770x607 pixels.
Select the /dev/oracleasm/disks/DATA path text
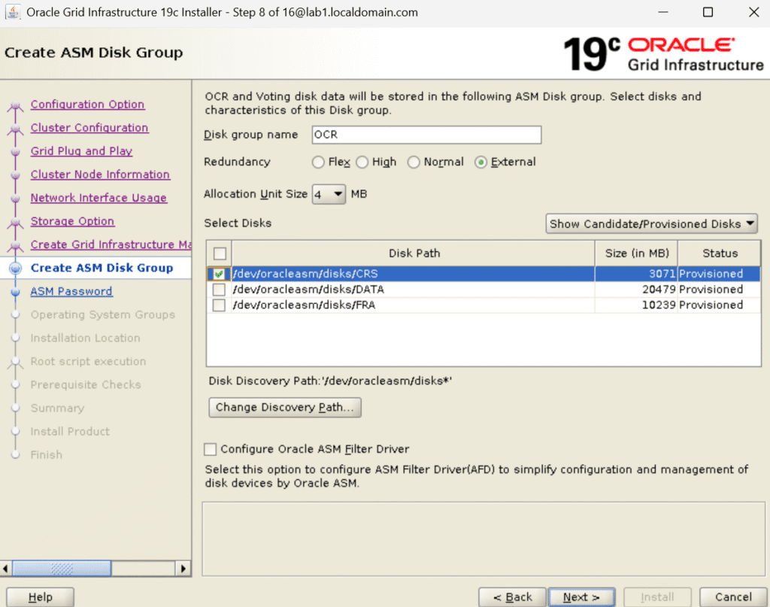click(308, 290)
